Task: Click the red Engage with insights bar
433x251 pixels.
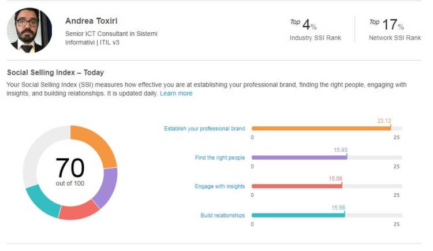Action: [297, 186]
